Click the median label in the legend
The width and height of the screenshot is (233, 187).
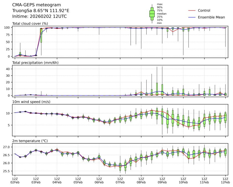pyautogui.click(x=161, y=13)
